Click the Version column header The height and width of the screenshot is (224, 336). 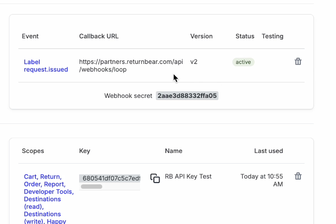[201, 36]
